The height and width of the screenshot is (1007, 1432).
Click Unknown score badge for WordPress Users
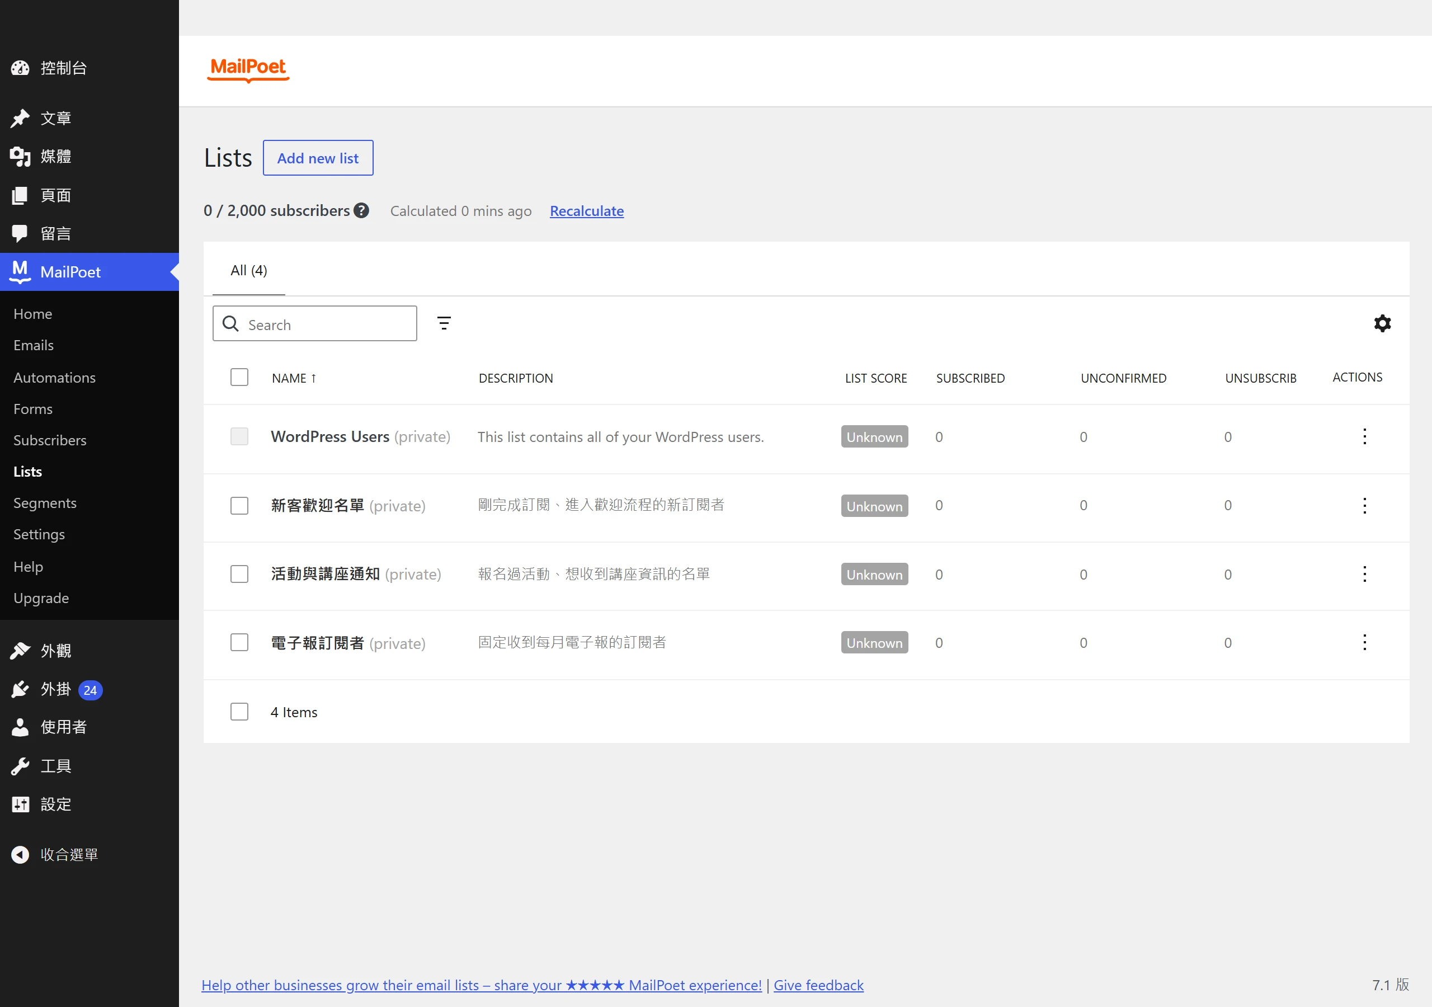(874, 437)
